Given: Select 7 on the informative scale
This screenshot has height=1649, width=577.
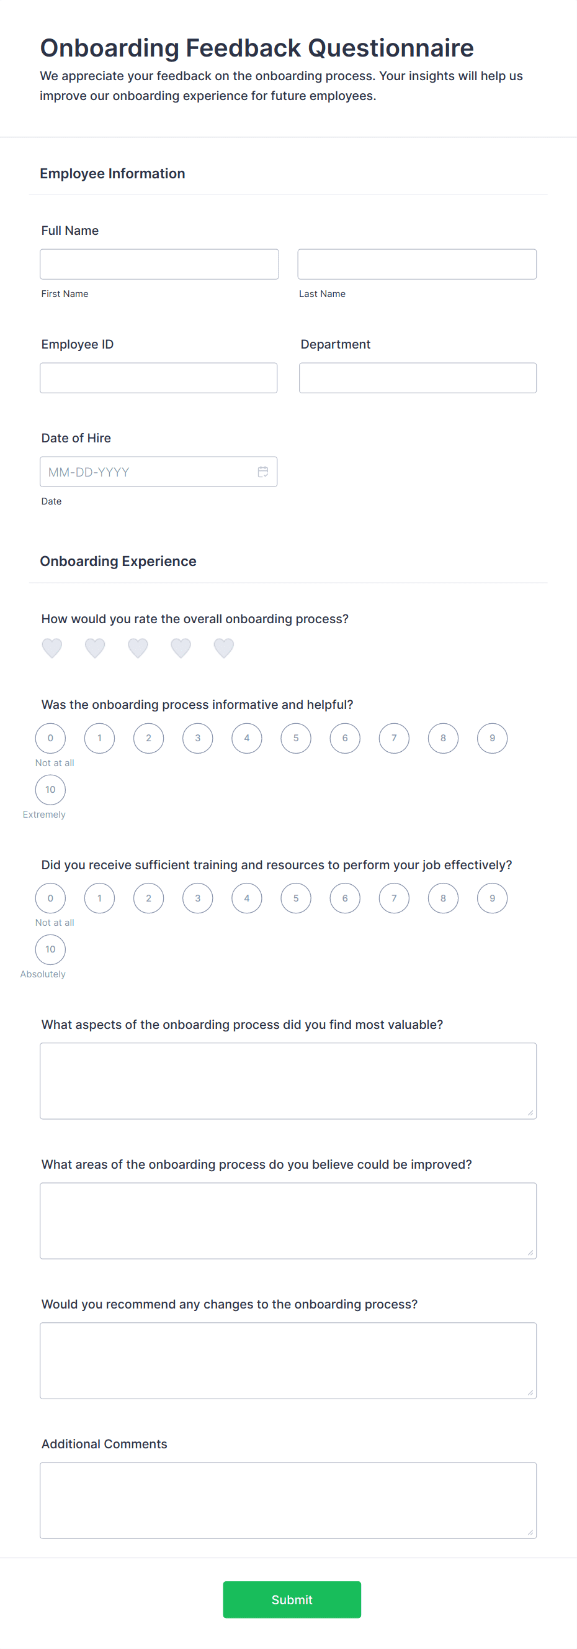Looking at the screenshot, I should click(393, 738).
